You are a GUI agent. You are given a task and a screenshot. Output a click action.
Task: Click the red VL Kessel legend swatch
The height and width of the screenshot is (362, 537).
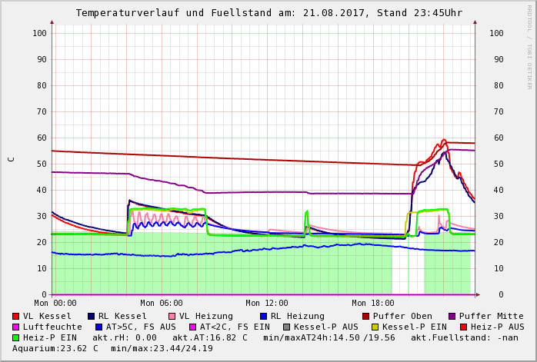click(x=16, y=316)
